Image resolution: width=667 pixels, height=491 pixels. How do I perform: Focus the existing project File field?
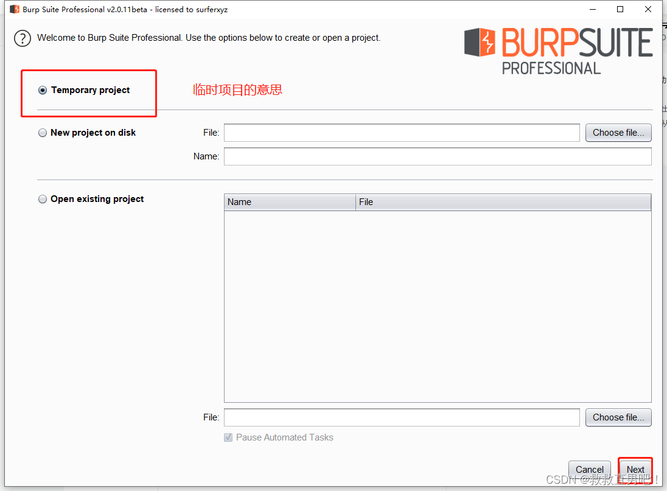pos(402,417)
